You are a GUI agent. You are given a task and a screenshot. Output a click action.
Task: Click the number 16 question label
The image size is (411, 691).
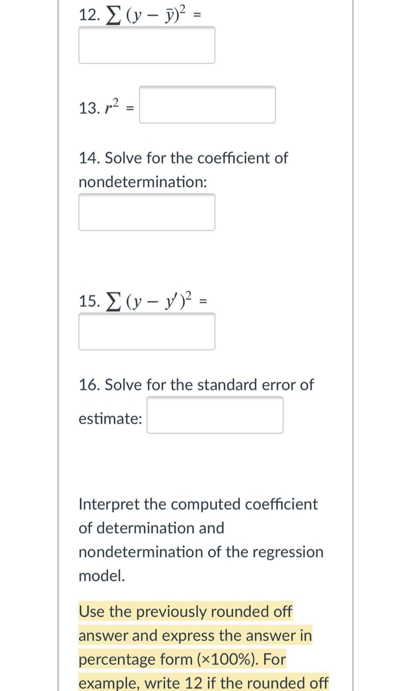(88, 384)
